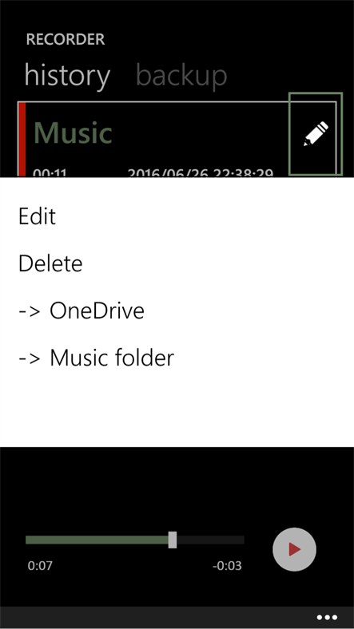Switch to the backup tab
This screenshot has width=354, height=629.
pyautogui.click(x=181, y=75)
